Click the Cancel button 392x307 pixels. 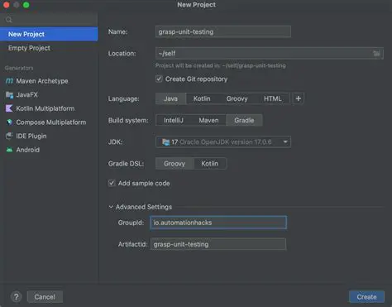pos(45,297)
